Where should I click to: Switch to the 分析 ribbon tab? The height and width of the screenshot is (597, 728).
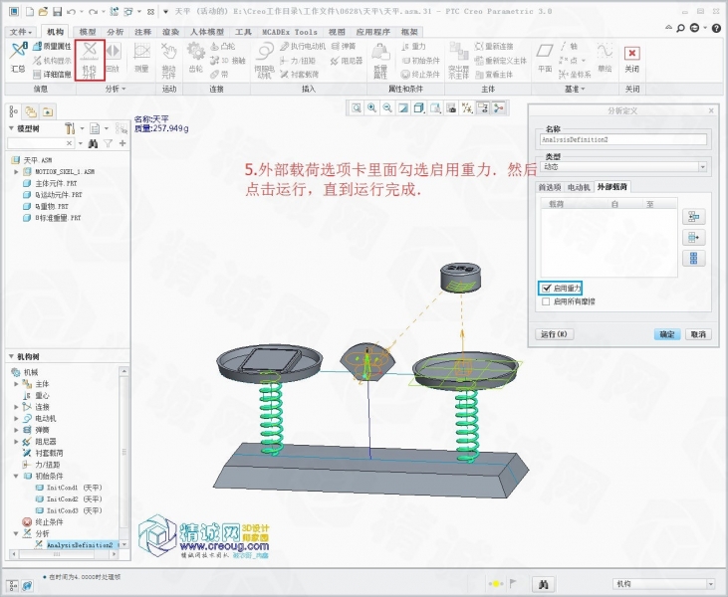pos(116,32)
